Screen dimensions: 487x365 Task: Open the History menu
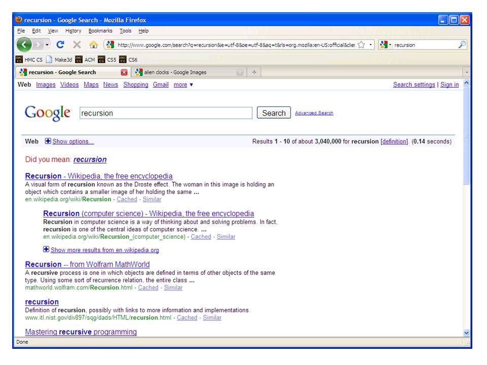coord(73,31)
